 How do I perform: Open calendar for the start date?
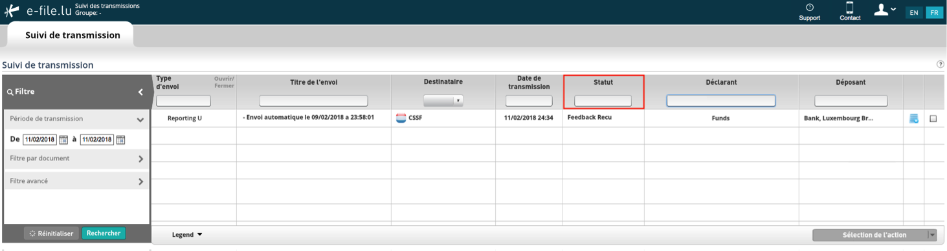pos(63,140)
